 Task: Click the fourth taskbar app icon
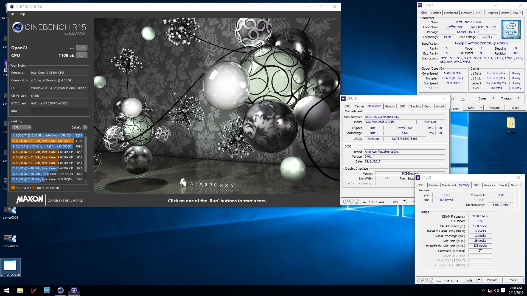(x=47, y=291)
